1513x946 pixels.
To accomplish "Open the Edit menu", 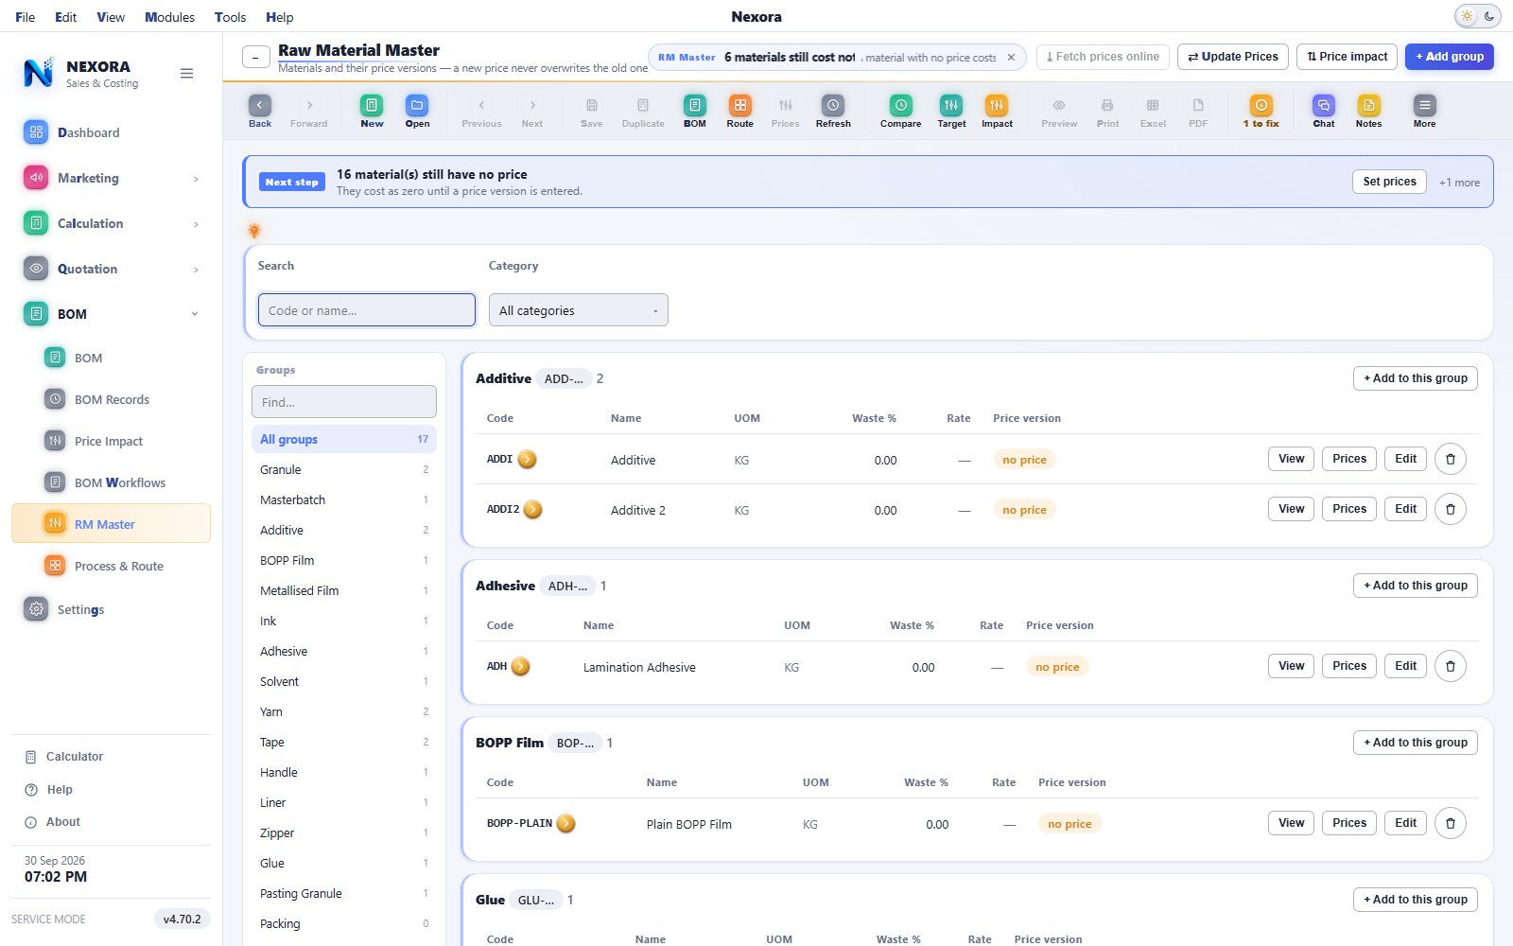I will [65, 17].
